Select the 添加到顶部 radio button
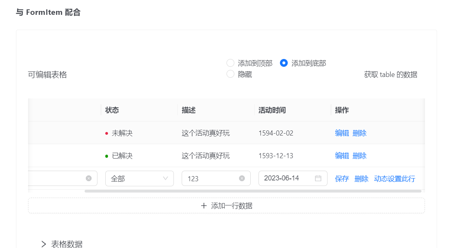The width and height of the screenshot is (455, 248). pos(230,63)
